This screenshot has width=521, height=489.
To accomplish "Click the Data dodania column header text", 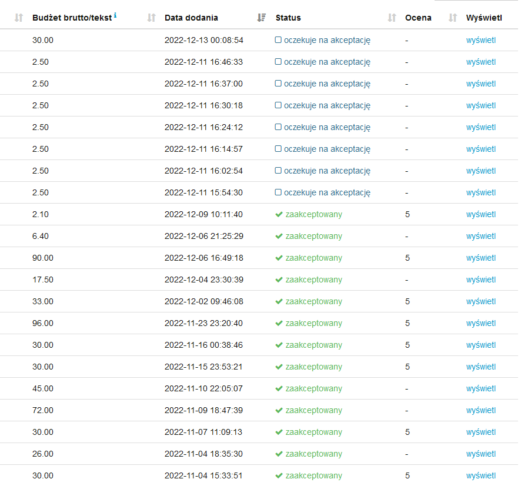I will pyautogui.click(x=191, y=18).
